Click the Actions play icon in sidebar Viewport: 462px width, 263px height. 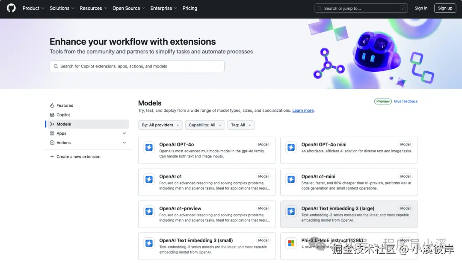pos(52,143)
